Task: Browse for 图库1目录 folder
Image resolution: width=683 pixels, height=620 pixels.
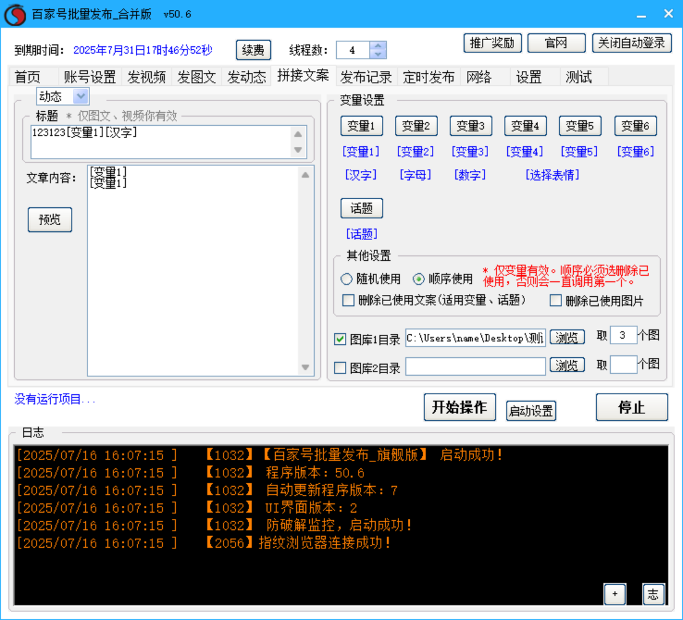Action: tap(566, 337)
